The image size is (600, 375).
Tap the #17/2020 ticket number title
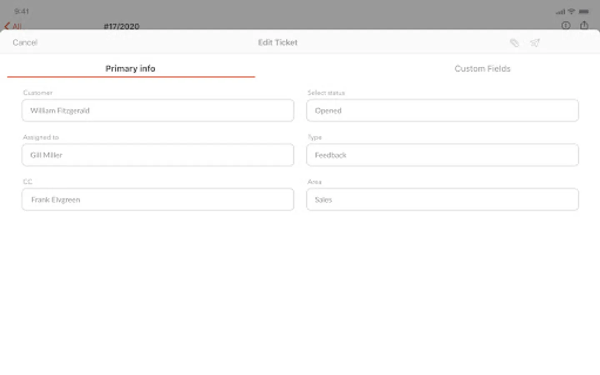click(121, 26)
